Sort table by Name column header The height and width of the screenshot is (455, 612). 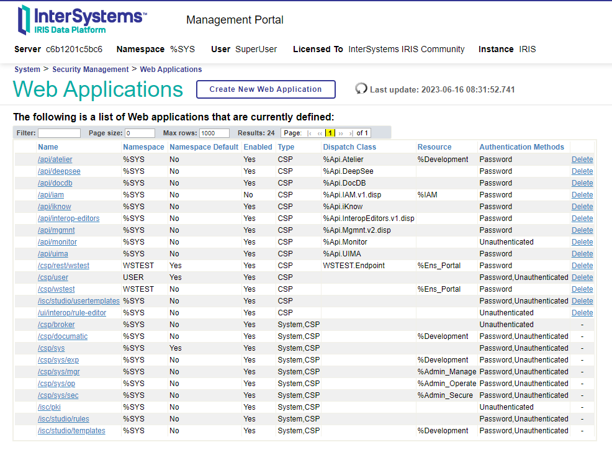point(48,147)
